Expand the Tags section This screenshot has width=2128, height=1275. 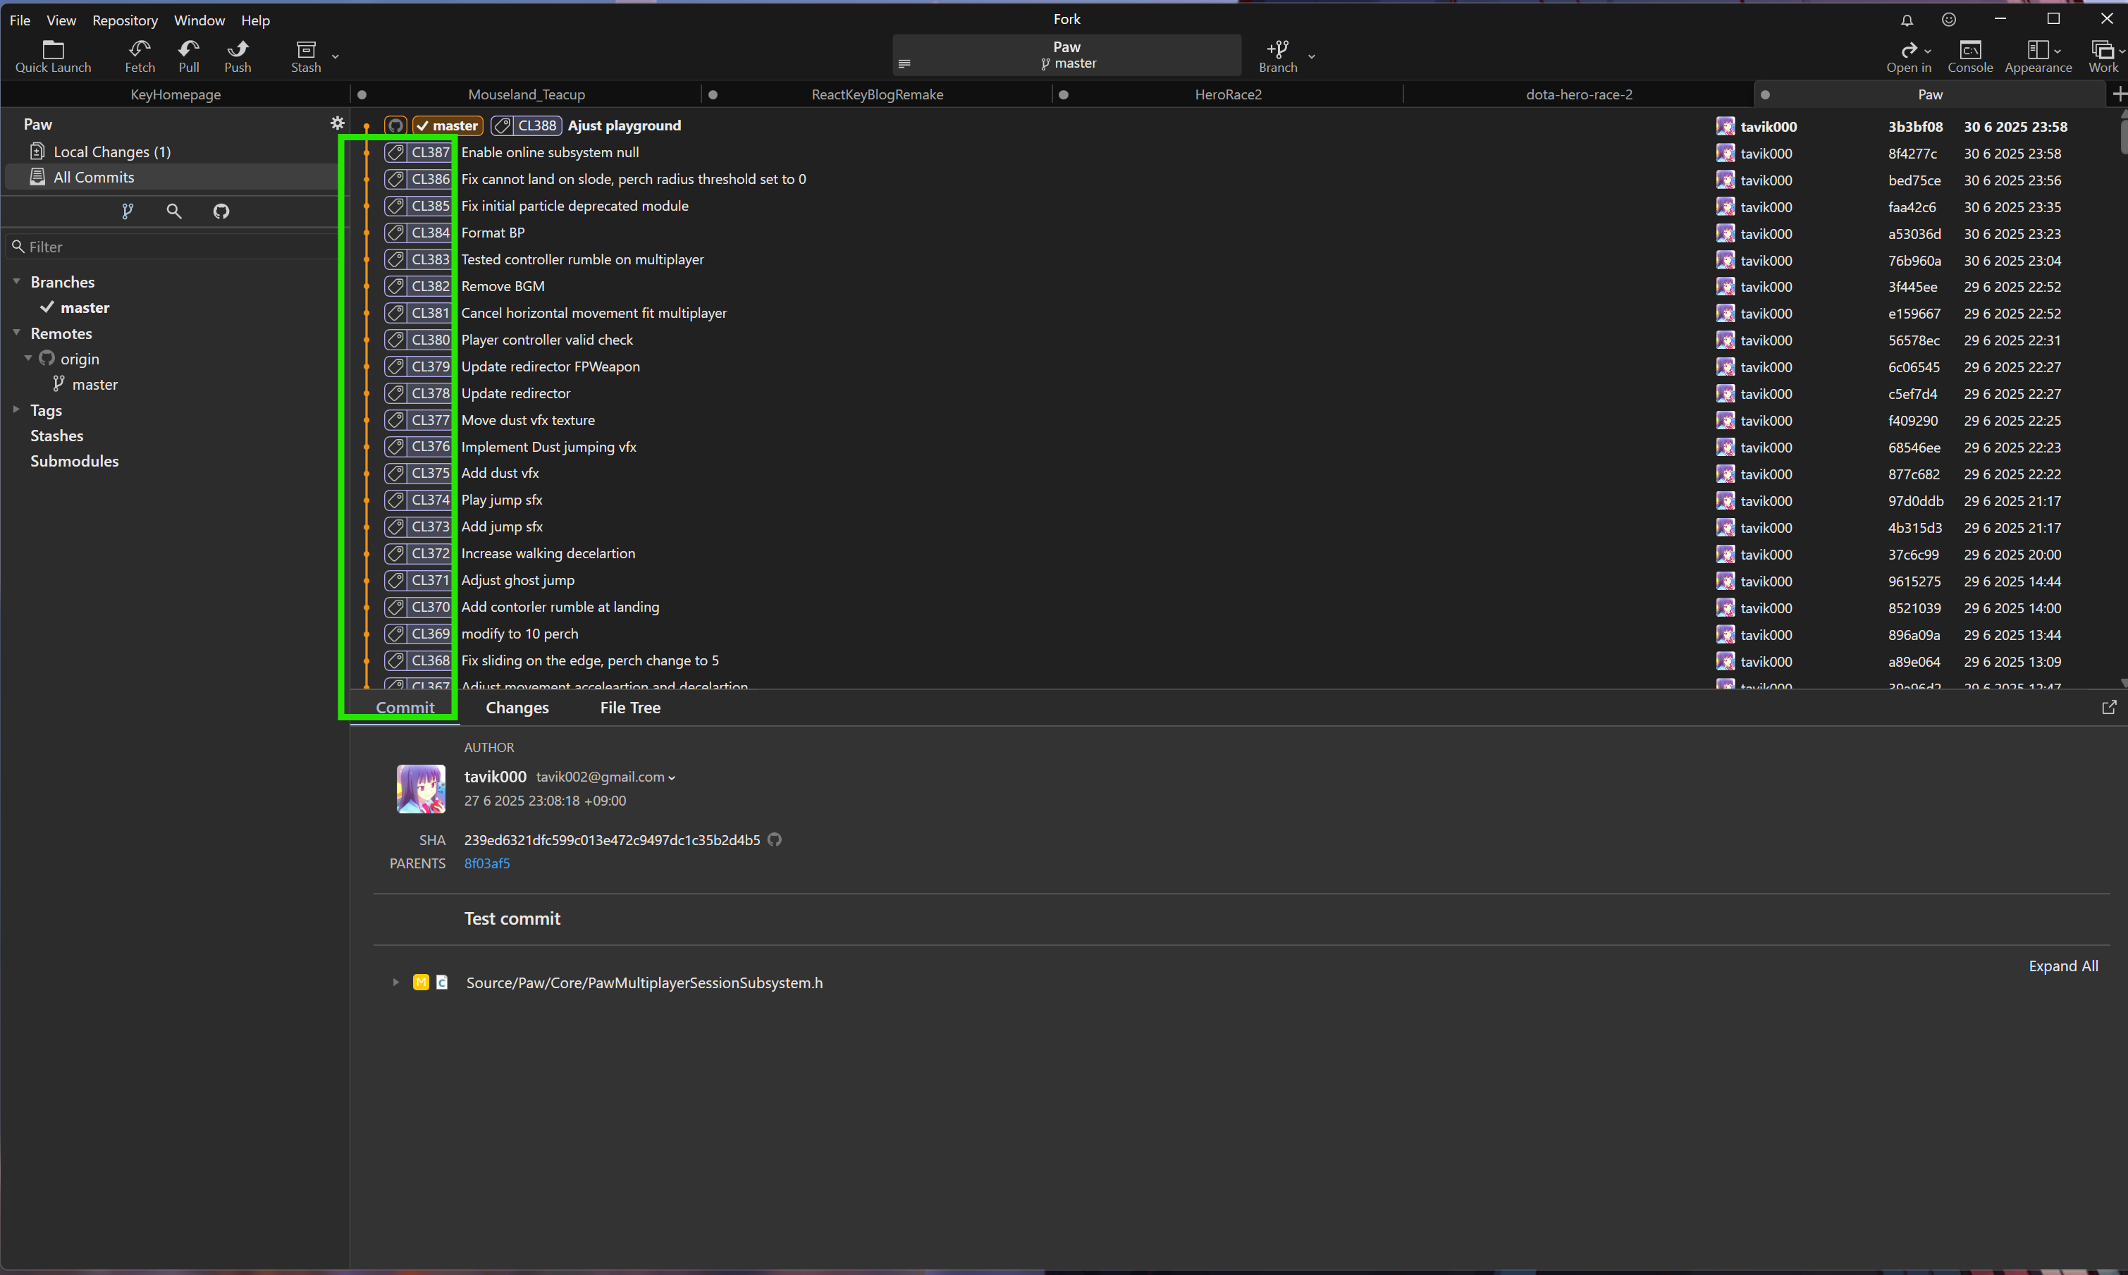tap(16, 409)
